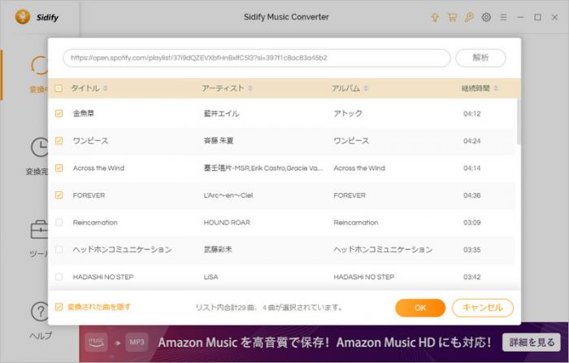Click the MP3 badge in banner

pyautogui.click(x=137, y=342)
